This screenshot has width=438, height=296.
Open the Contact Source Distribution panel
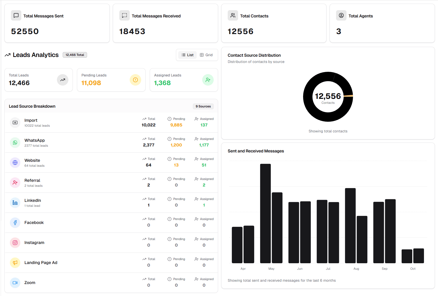254,55
